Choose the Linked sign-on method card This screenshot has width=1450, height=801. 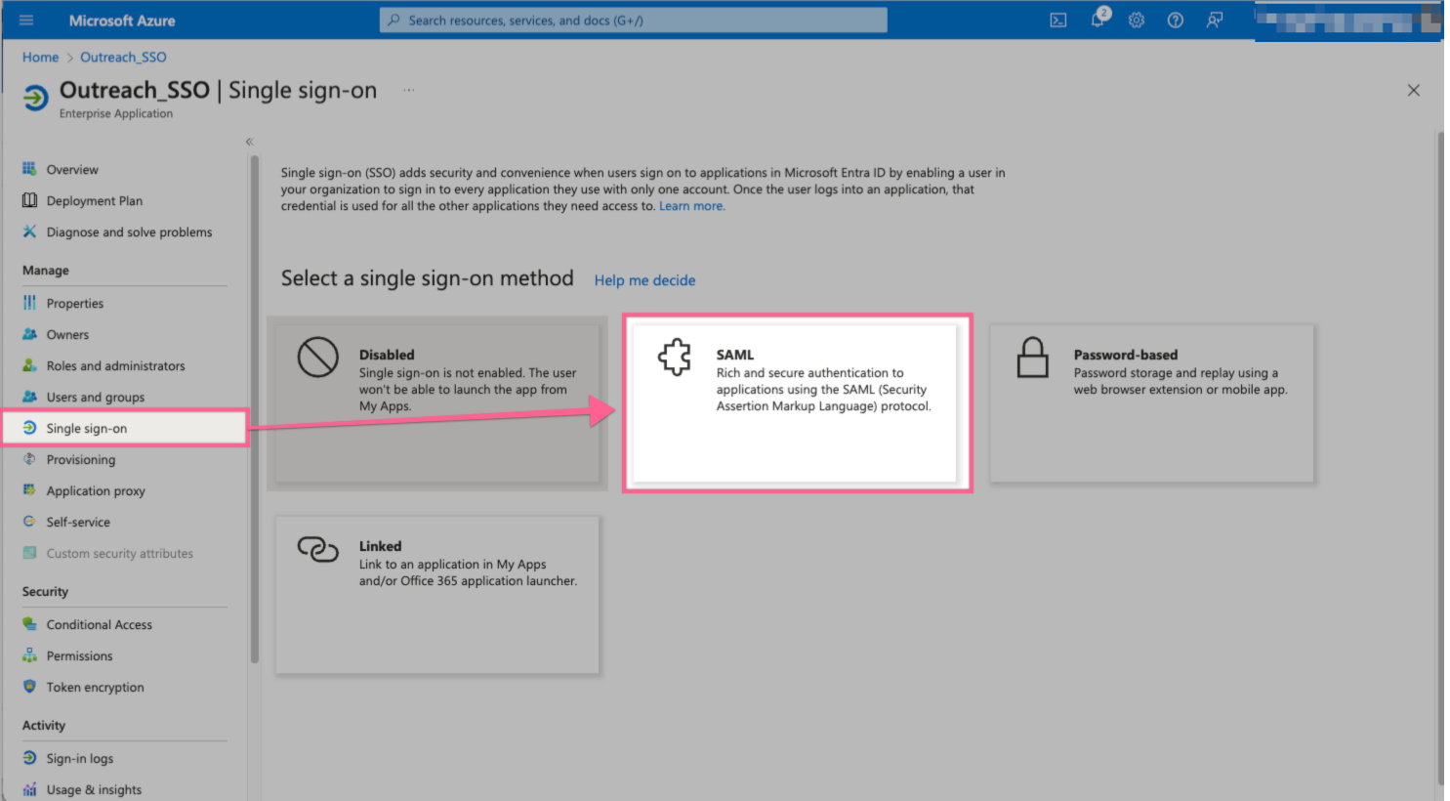pyautogui.click(x=437, y=594)
